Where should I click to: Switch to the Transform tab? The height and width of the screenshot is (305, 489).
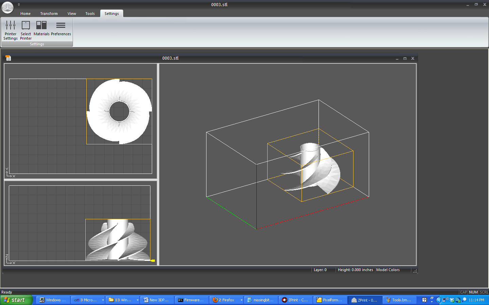[49, 14]
